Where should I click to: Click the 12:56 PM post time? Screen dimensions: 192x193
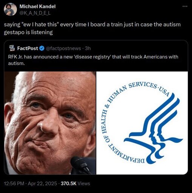coord(14,184)
